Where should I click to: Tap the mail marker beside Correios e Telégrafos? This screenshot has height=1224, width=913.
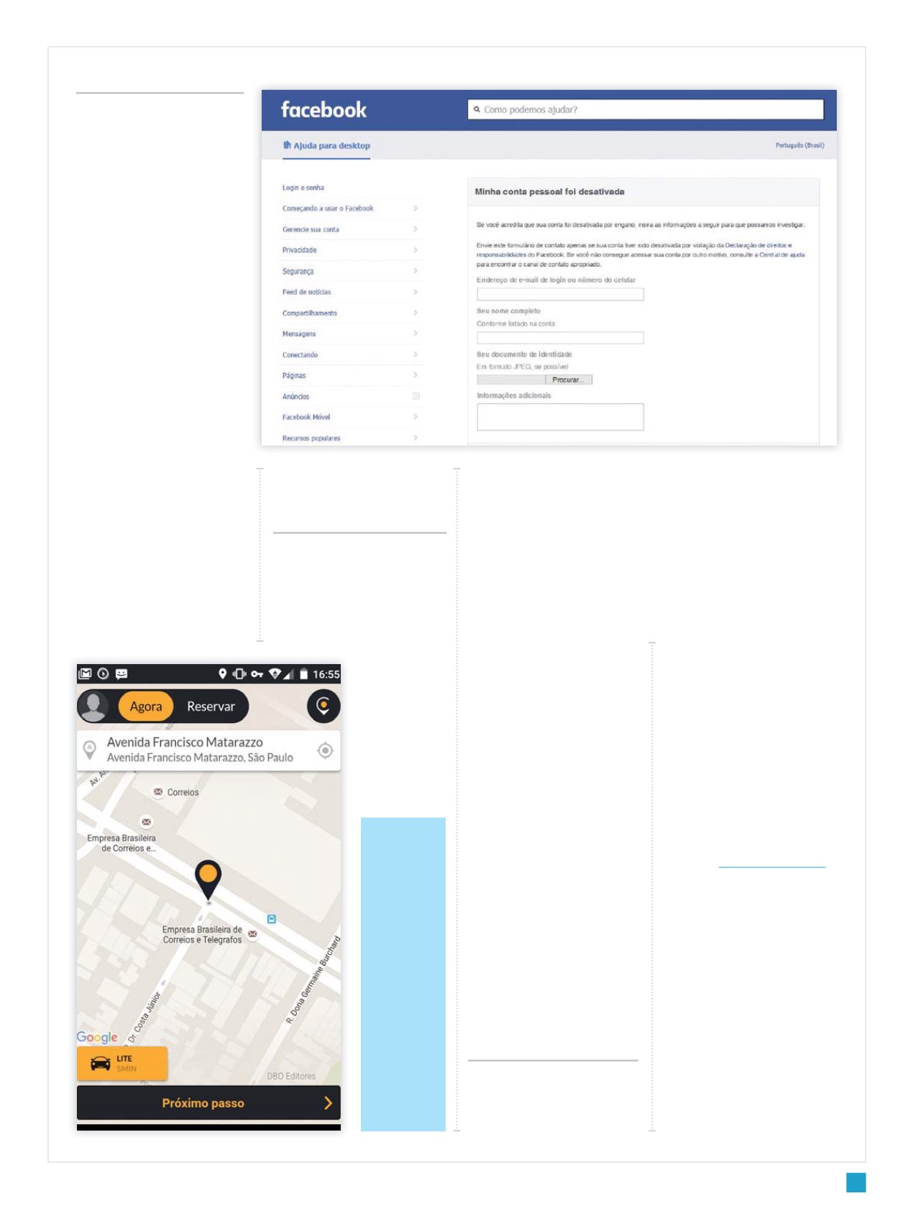[252, 934]
